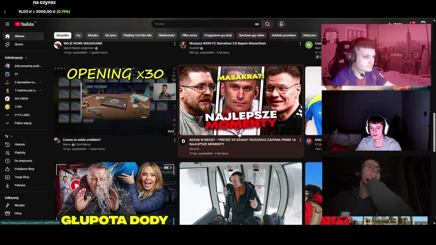Open the 2115 LABEL subscription

coord(23,115)
